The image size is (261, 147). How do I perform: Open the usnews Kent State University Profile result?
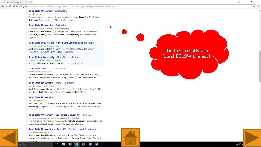point(60,115)
